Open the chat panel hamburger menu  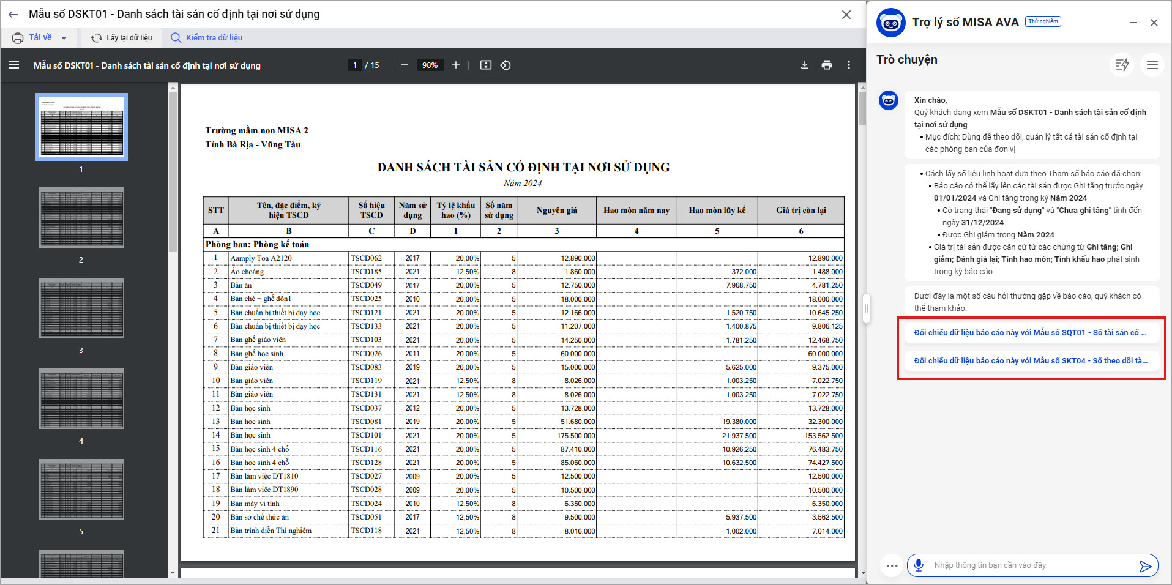(x=1152, y=65)
